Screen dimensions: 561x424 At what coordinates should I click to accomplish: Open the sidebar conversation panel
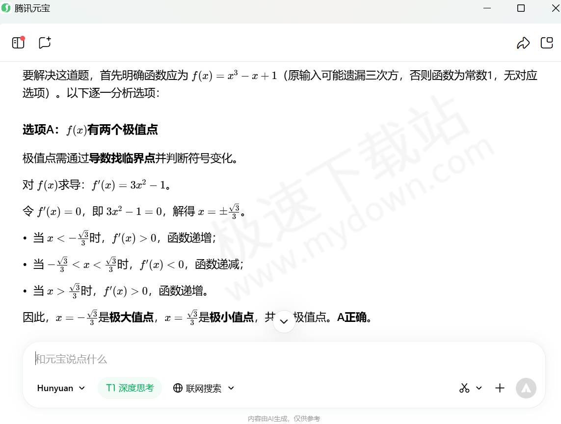(x=18, y=43)
